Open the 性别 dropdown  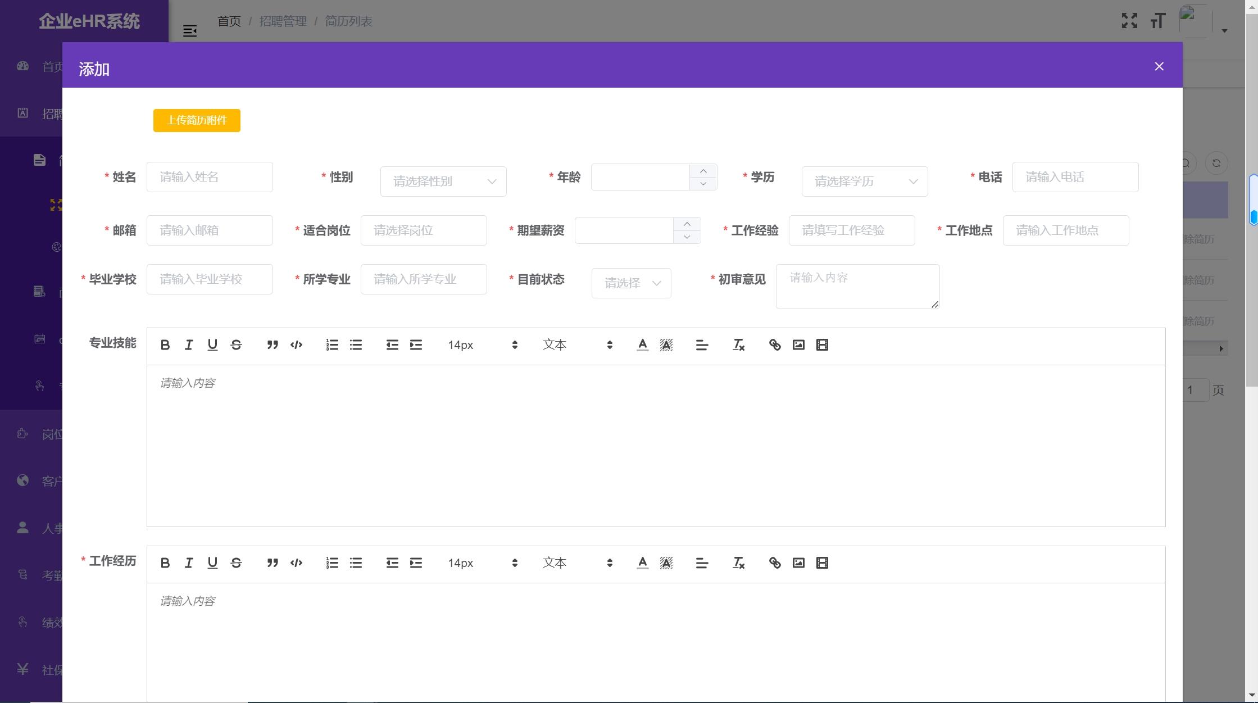[443, 181]
